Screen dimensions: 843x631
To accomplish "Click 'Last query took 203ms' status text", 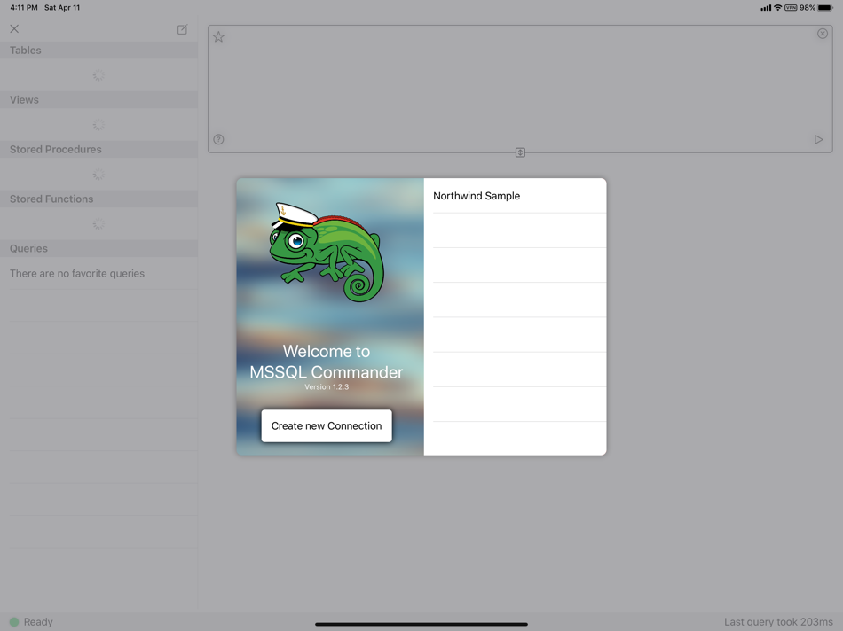I will point(778,622).
